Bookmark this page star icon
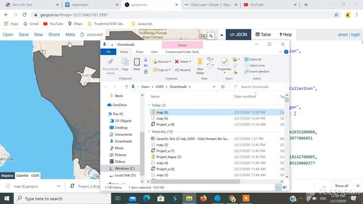 pos(336,15)
